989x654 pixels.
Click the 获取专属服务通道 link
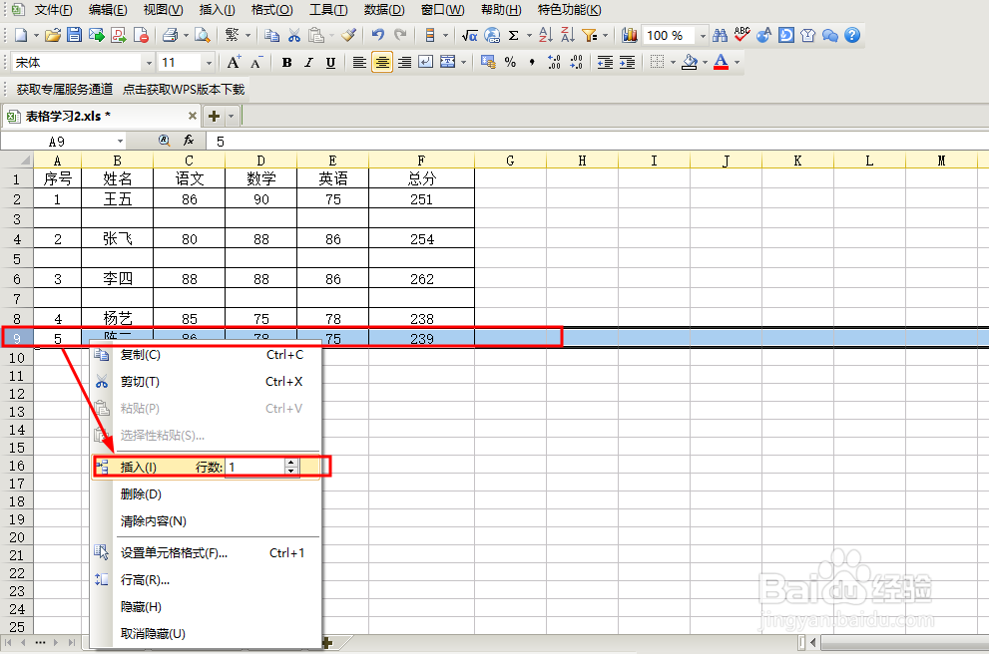(x=64, y=89)
